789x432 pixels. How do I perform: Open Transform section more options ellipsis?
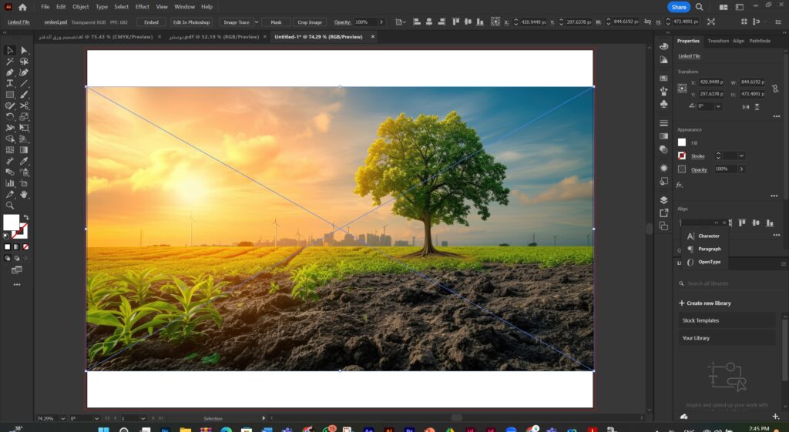(777, 117)
